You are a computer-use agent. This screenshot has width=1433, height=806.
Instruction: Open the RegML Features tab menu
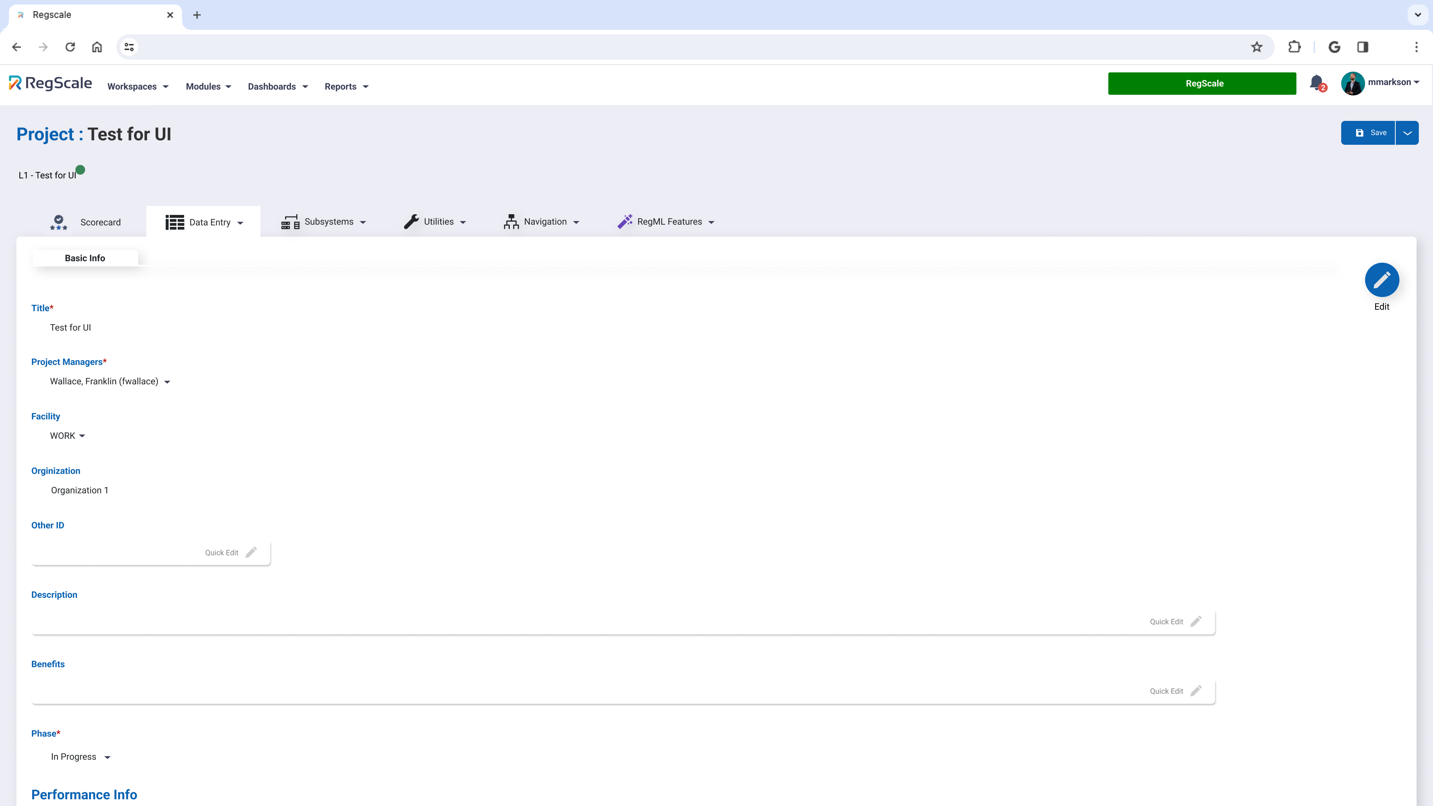(665, 221)
